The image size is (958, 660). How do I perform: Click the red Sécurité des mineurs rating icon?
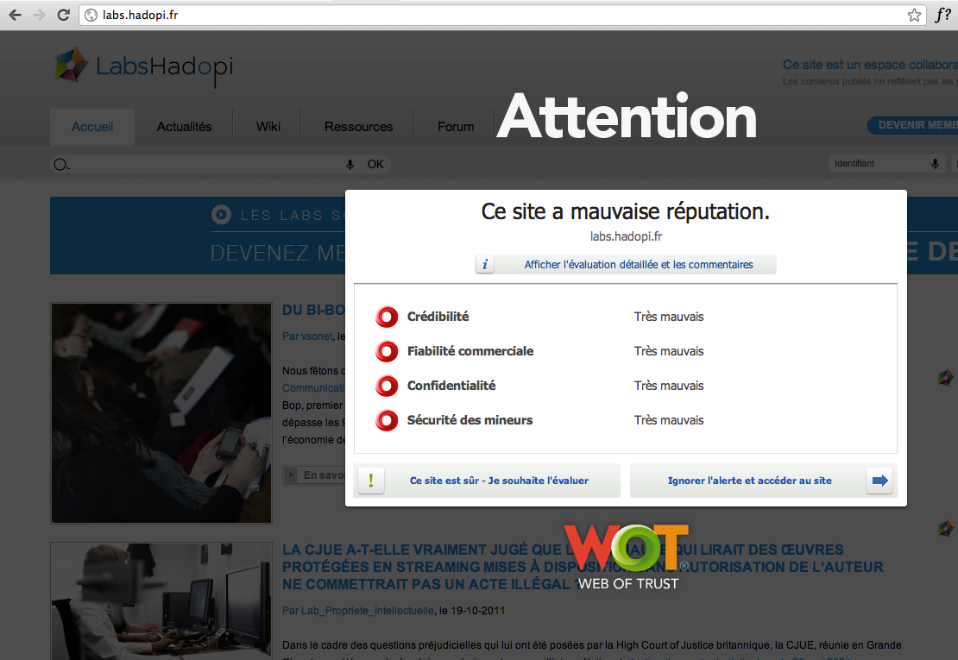[x=387, y=420]
